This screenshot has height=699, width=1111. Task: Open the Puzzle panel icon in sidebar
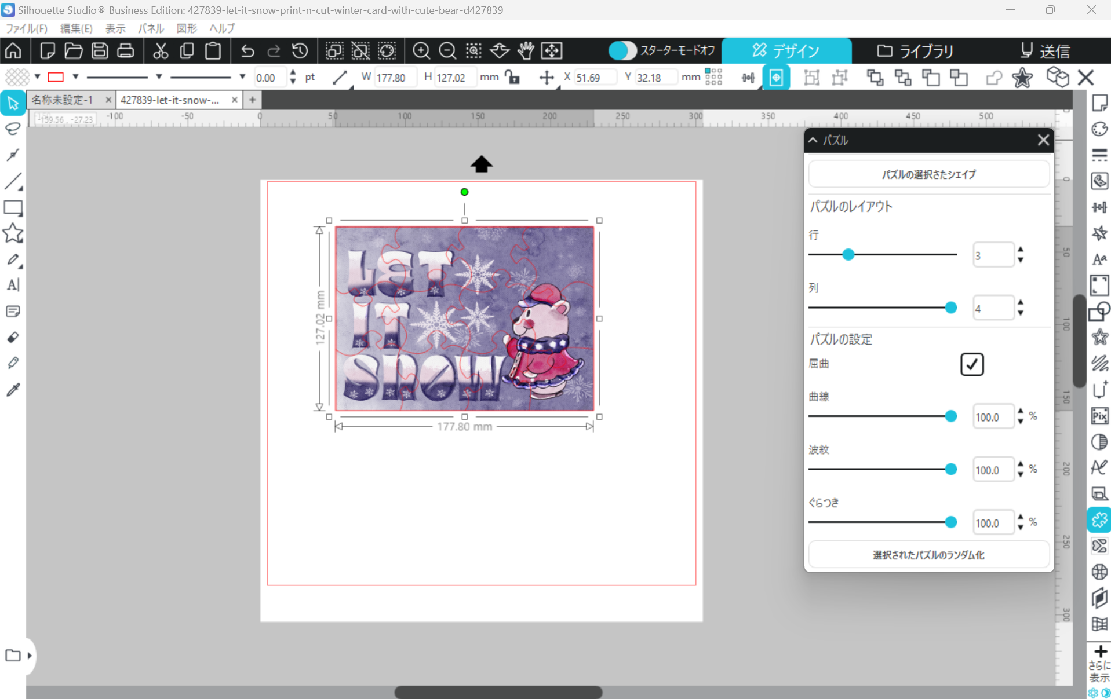[x=1099, y=519]
